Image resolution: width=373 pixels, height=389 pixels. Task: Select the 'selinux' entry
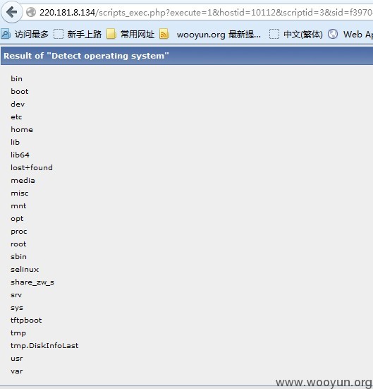tap(25, 270)
